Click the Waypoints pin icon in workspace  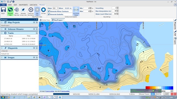click(5, 48)
